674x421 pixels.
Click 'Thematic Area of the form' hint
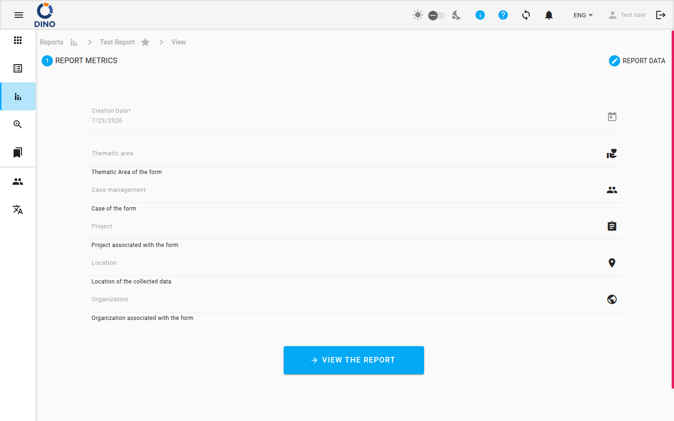[x=126, y=172]
